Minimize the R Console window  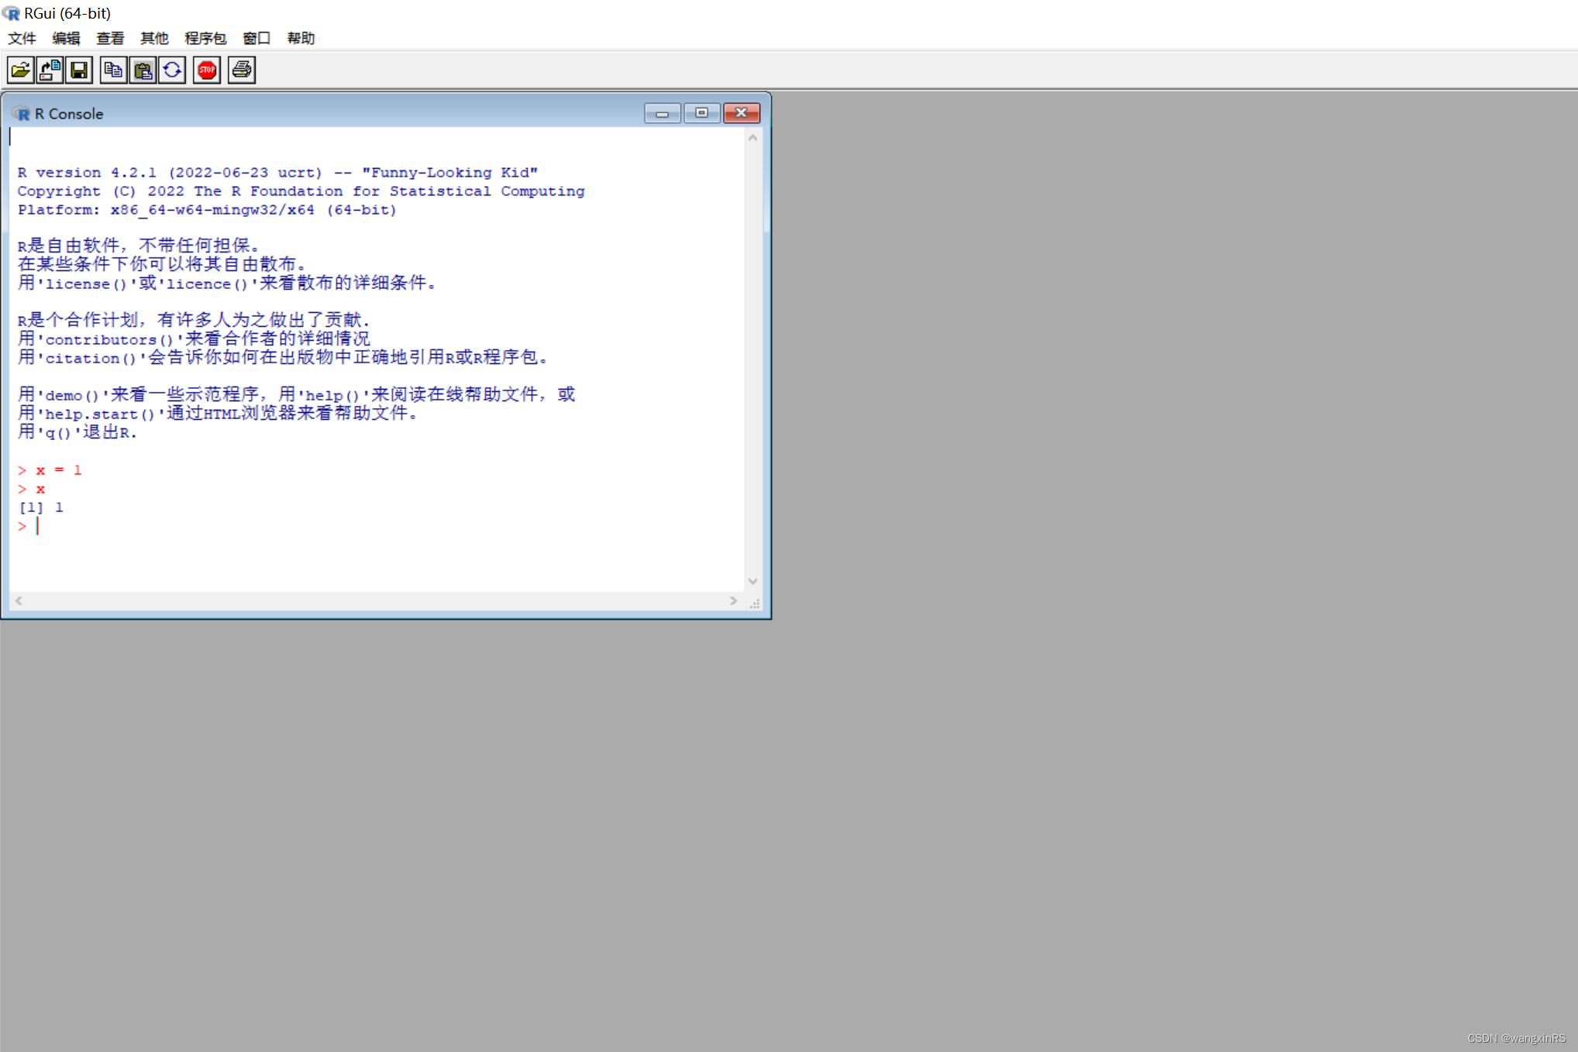click(x=663, y=113)
